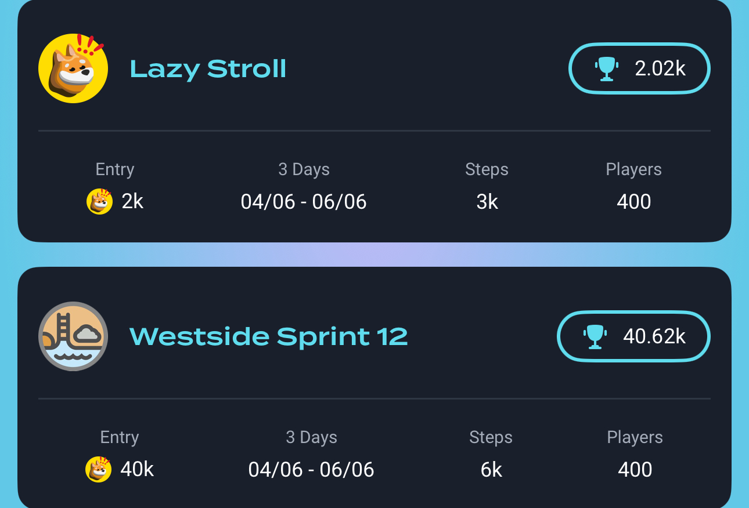Tap Westside Sprint's 04/06 - 06/06 date range
749x508 pixels.
pos(311,469)
